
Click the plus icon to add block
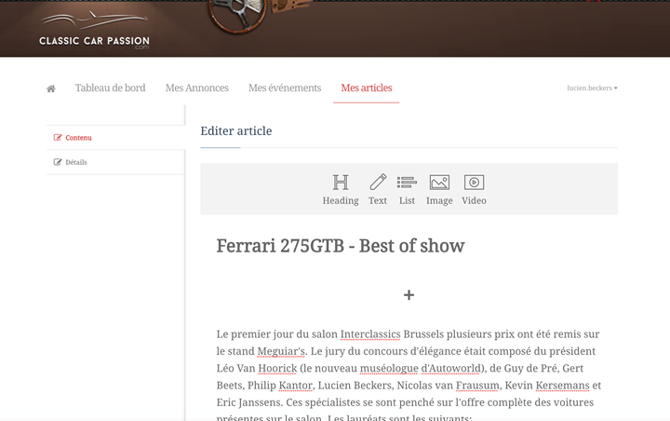409,294
